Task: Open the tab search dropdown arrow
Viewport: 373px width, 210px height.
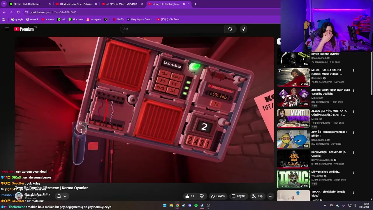Action: pos(4,4)
